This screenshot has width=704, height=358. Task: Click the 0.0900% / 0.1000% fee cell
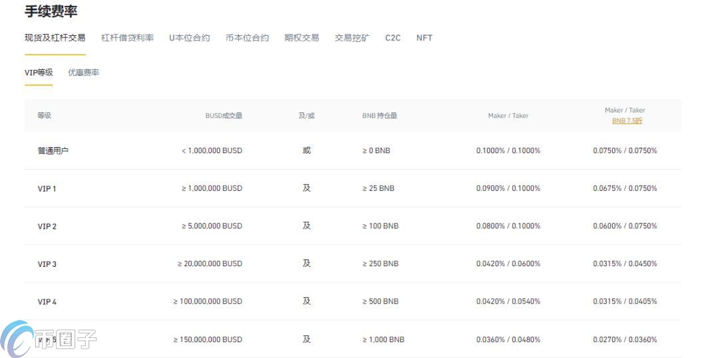pos(508,188)
